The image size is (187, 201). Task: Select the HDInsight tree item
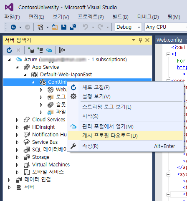point(43,127)
